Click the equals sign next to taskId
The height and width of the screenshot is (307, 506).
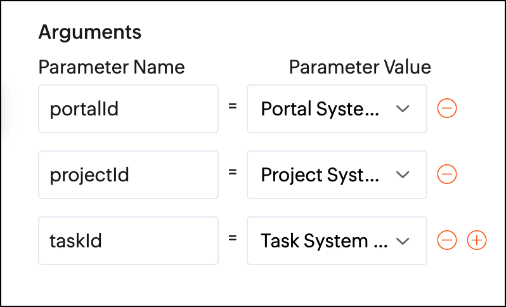[x=233, y=239]
